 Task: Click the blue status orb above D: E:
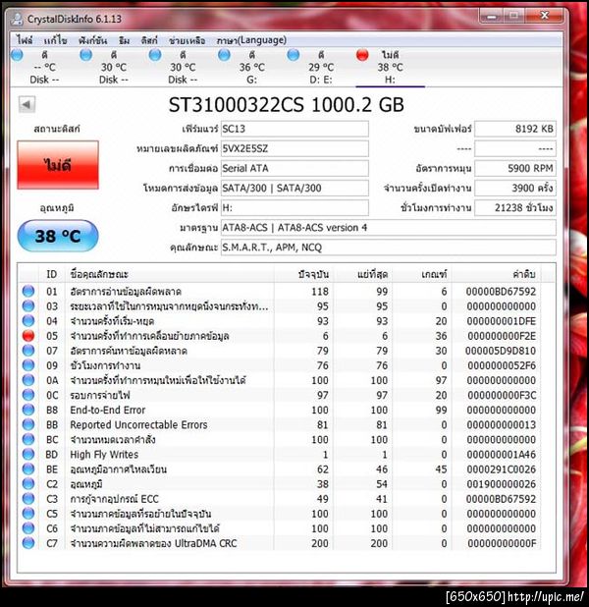294,55
